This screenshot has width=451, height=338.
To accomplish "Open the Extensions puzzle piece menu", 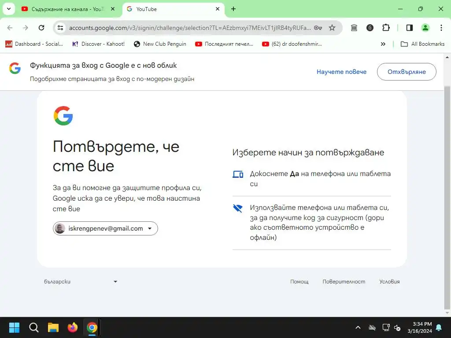I will click(x=386, y=28).
